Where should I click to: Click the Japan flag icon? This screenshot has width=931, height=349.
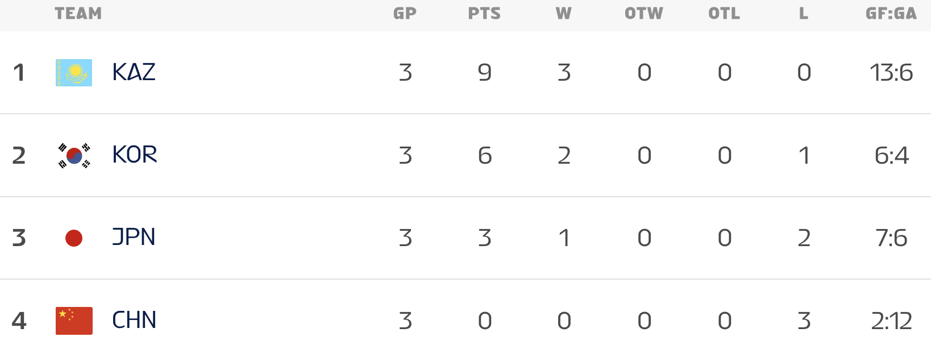(x=74, y=238)
